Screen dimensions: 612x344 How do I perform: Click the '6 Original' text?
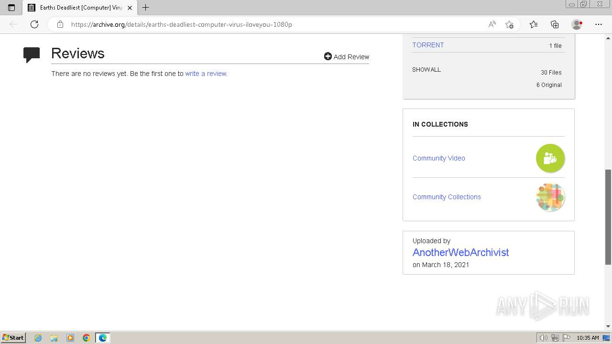(549, 85)
